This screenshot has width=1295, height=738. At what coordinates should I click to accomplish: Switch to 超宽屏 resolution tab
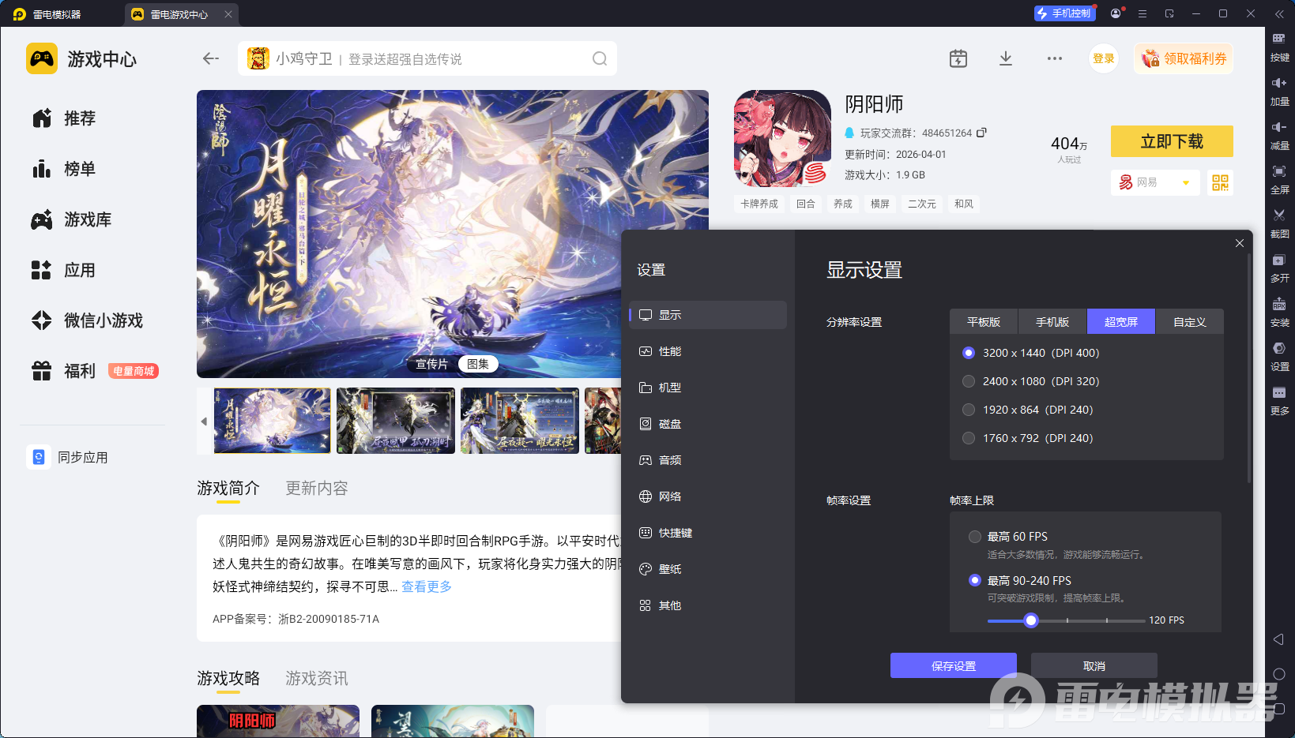point(1121,322)
